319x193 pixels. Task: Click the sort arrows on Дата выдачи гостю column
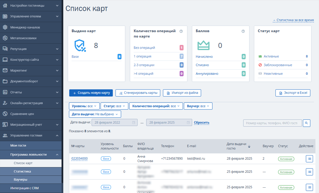(249, 146)
